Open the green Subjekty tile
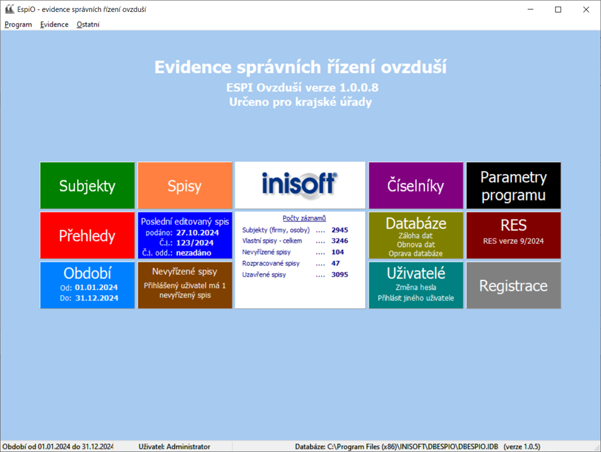The width and height of the screenshot is (601, 452). [x=87, y=185]
